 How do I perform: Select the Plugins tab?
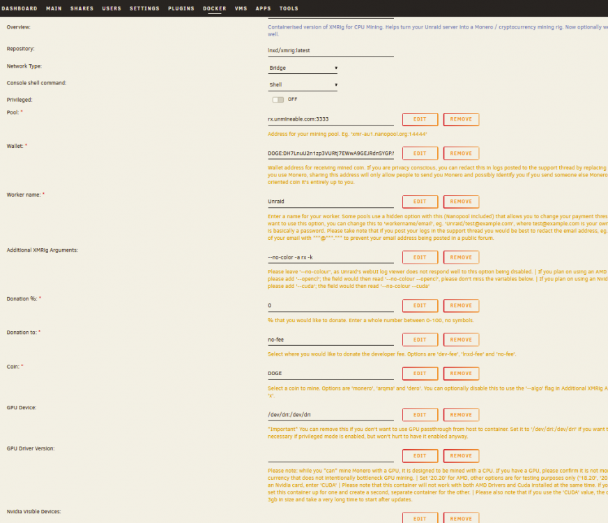[181, 8]
